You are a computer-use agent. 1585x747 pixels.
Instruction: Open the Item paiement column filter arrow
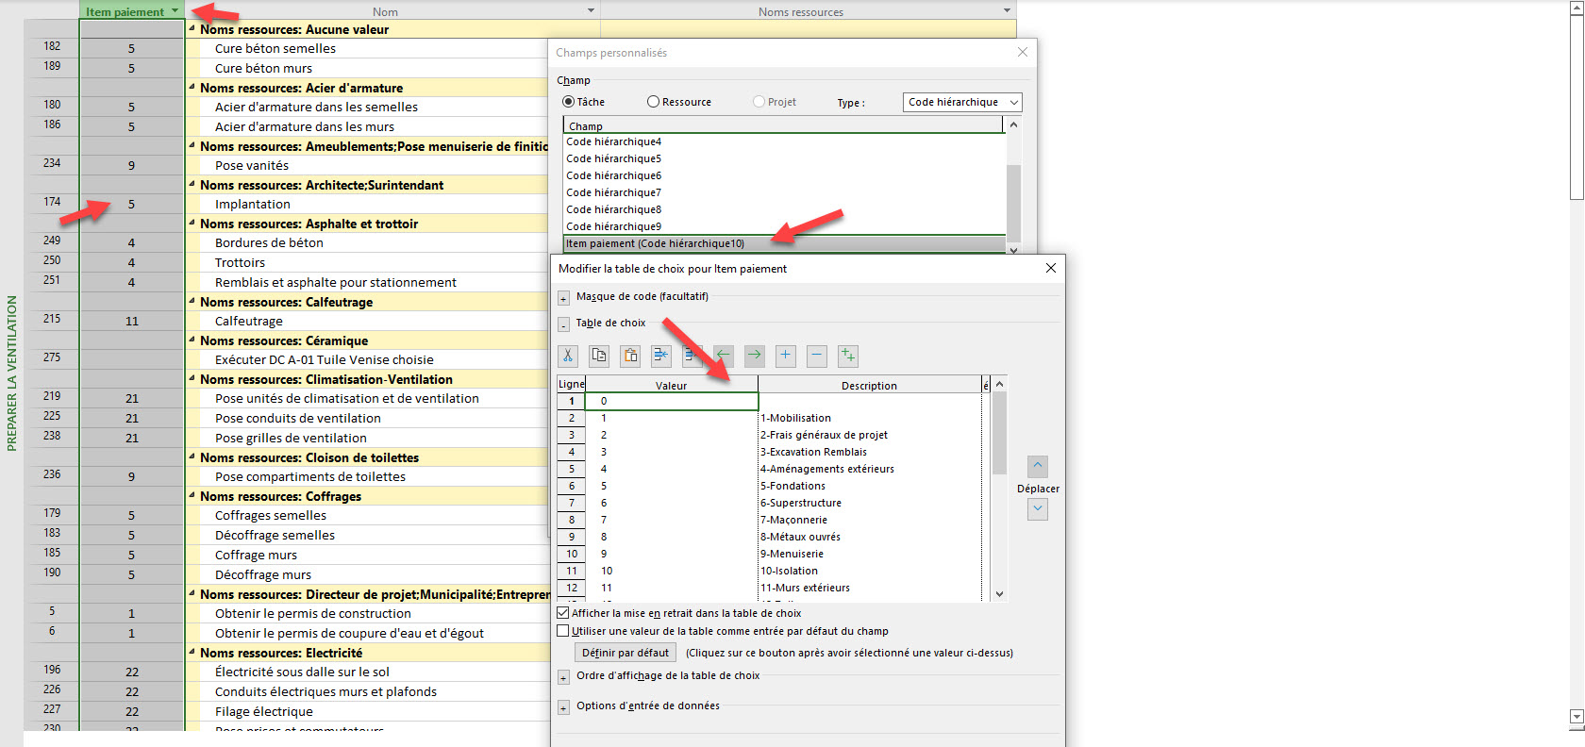[x=175, y=11]
